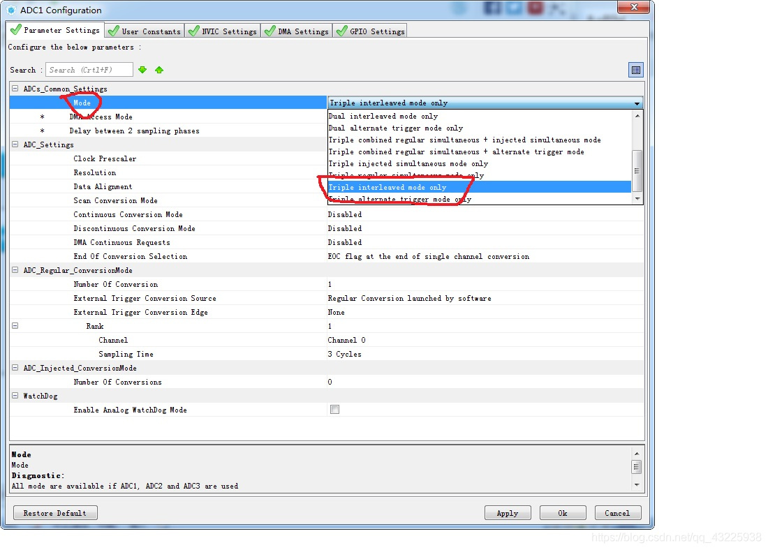Click the Search text field
Screen dimensions: 768x550
click(89, 70)
